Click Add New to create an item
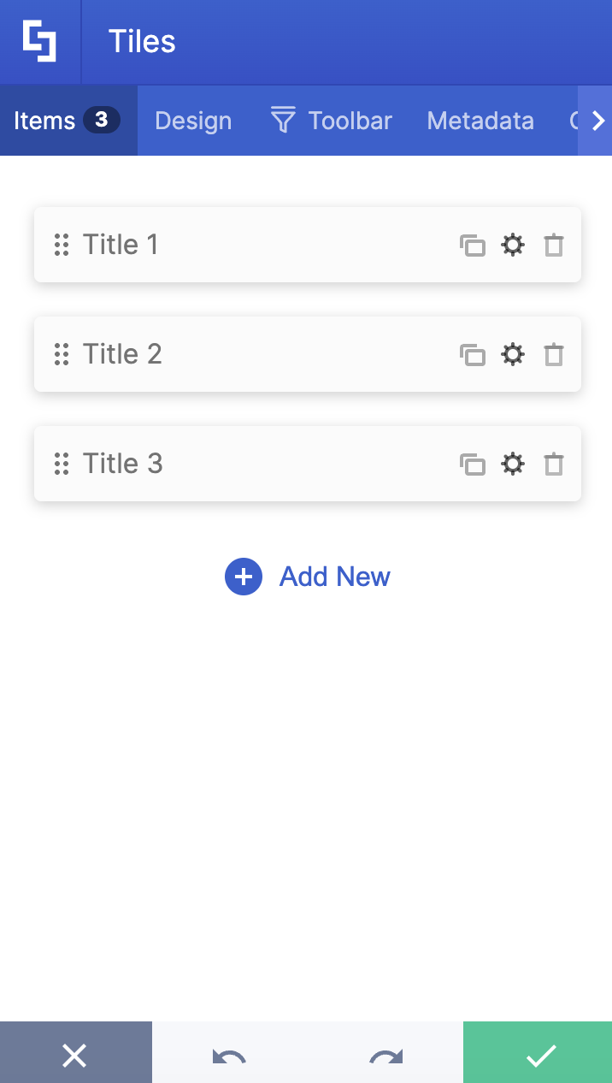612x1083 pixels. 308,577
